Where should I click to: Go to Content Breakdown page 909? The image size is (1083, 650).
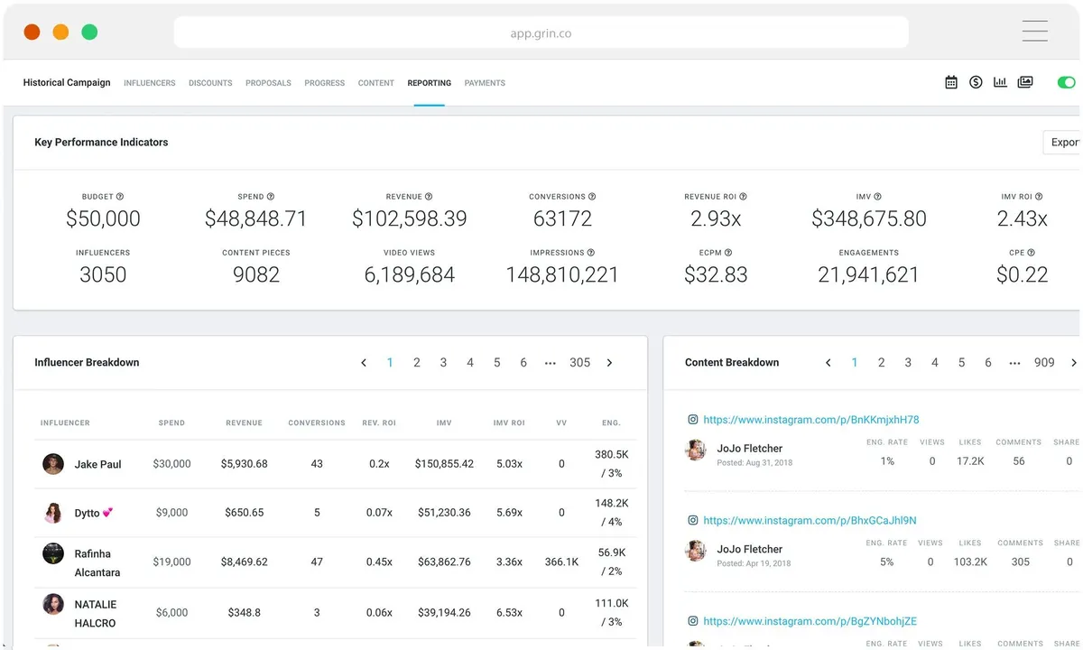[1044, 363]
